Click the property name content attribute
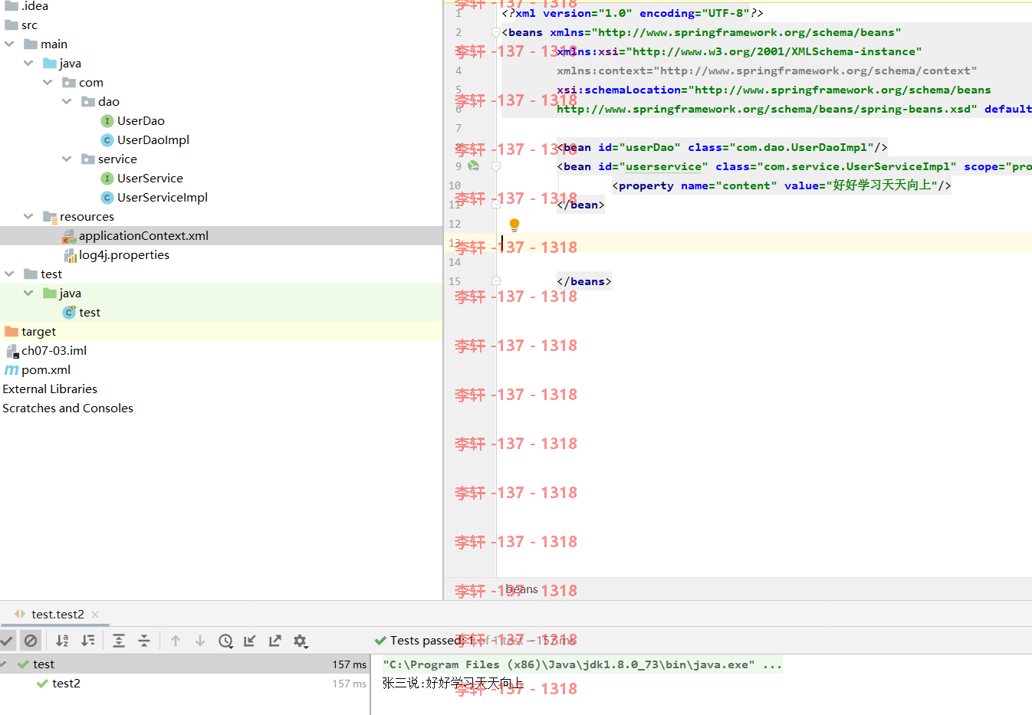1032x715 pixels. 728,185
